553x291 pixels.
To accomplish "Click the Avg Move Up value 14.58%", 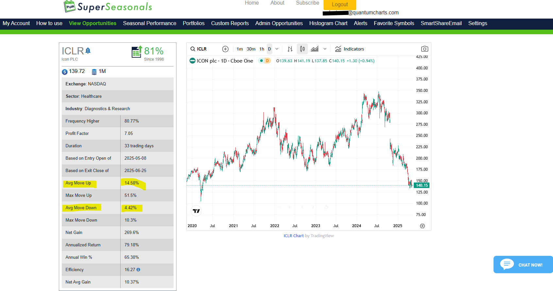I will (132, 183).
